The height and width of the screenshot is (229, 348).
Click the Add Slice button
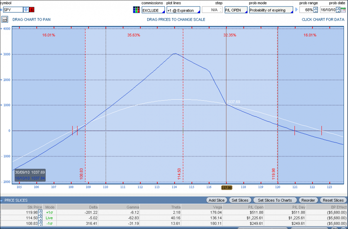pyautogui.click(x=217, y=200)
